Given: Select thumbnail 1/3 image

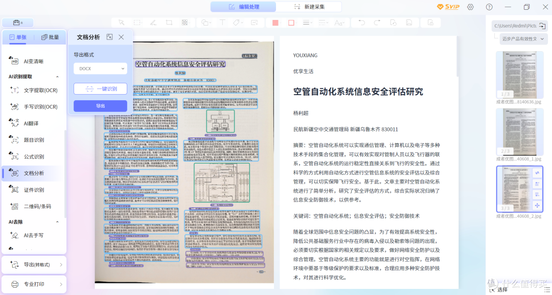Looking at the screenshot, I should click(520, 75).
